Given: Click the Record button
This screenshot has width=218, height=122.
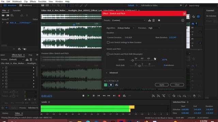Looking at the screenshot, I should [119, 96].
